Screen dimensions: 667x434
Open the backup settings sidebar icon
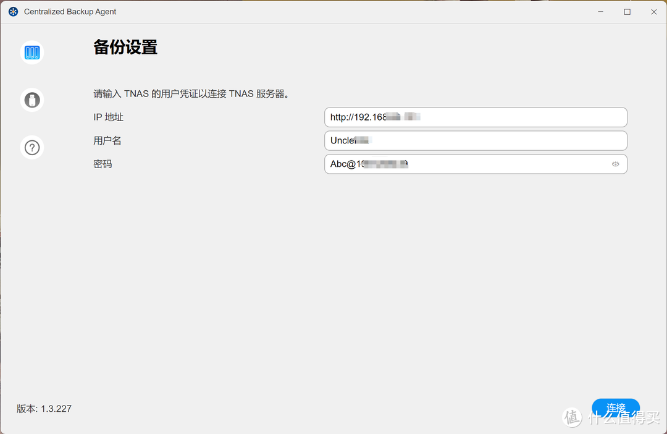(32, 53)
